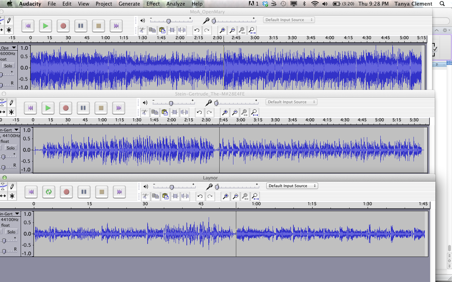Click Trim outside selection in the Laynor window

click(175, 196)
